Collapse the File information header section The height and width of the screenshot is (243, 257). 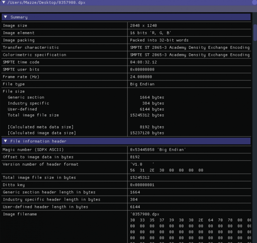point(5,141)
